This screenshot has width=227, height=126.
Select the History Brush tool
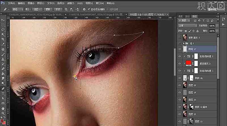(x=3, y=64)
